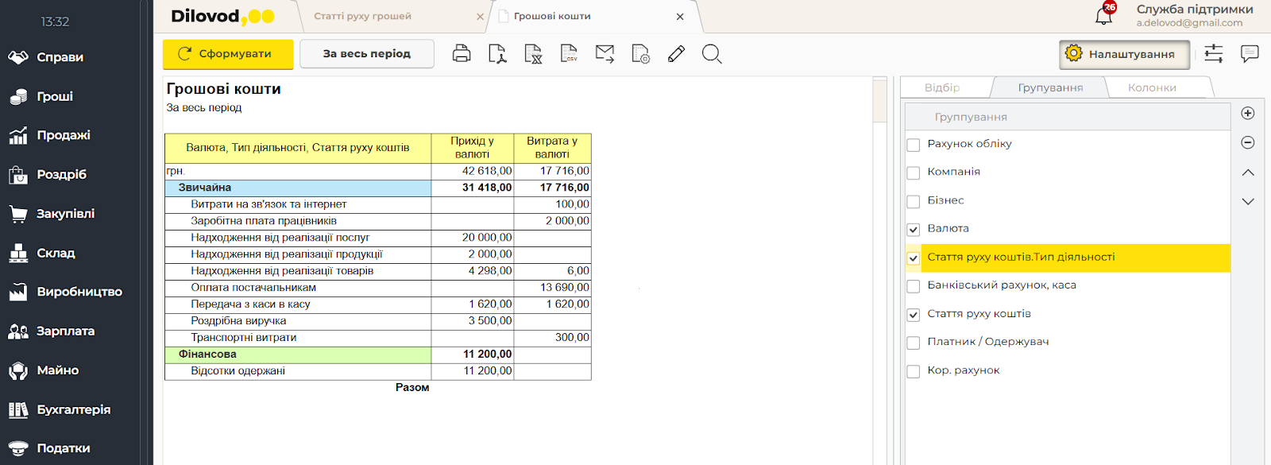The width and height of the screenshot is (1271, 465).
Task: Open the За весь період selector
Action: coord(366,54)
